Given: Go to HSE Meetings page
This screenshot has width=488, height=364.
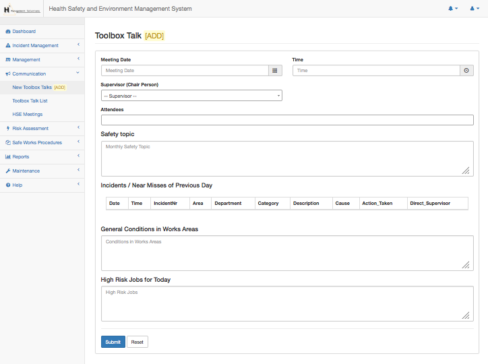Looking at the screenshot, I should (x=28, y=115).
